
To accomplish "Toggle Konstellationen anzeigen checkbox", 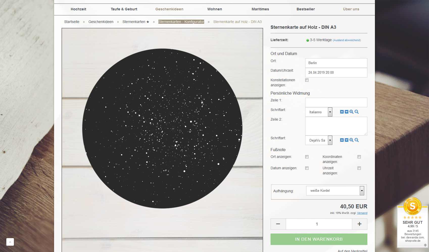I will (x=307, y=80).
